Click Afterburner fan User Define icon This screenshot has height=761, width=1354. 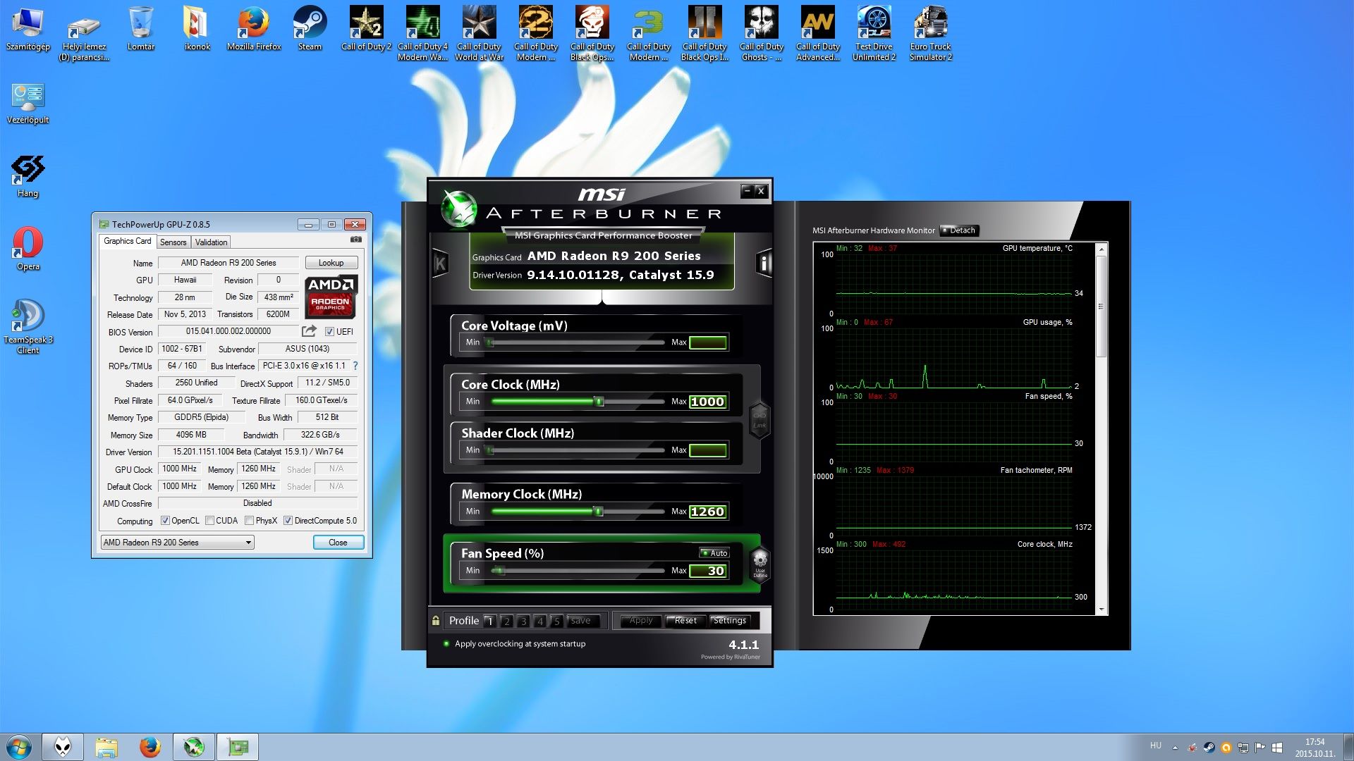[760, 564]
